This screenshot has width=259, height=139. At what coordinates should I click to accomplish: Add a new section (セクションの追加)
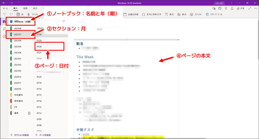20,135
